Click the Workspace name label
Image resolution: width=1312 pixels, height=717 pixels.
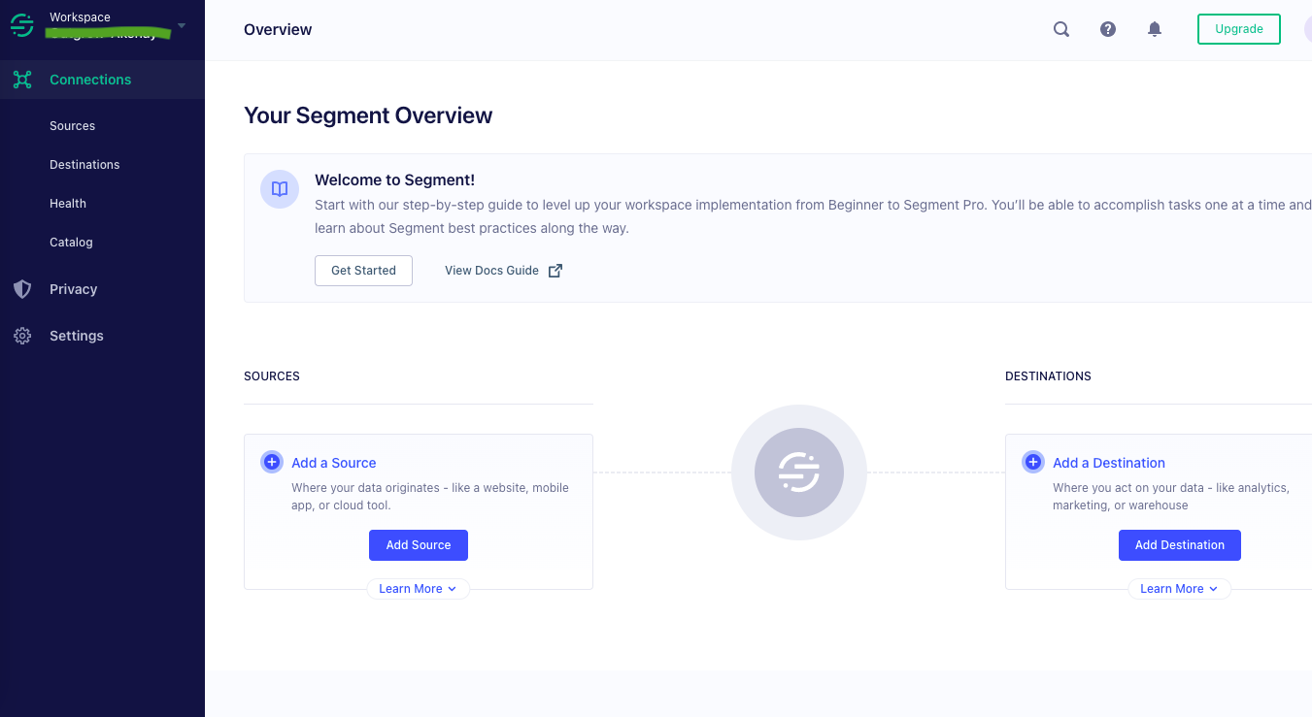click(x=80, y=17)
